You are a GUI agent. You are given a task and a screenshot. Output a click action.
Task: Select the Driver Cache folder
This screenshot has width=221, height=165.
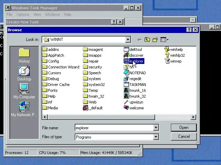point(56,85)
